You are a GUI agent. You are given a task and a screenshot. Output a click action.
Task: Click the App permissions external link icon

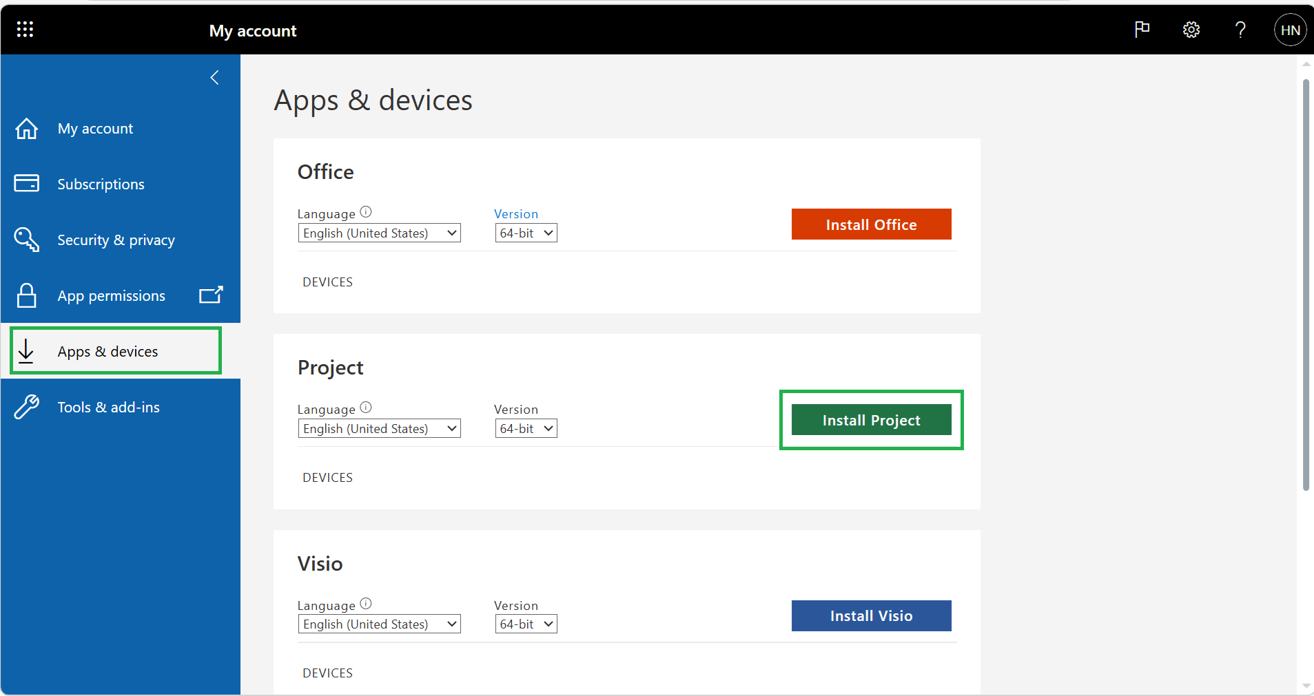211,295
